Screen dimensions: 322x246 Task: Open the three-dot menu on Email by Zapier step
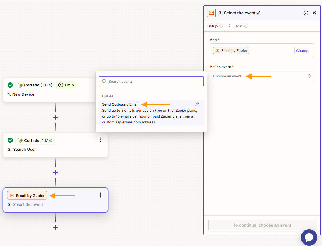tap(101, 195)
